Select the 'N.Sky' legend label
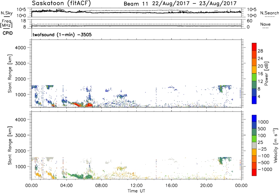The height and width of the screenshot is (193, 279). [x=7, y=13]
